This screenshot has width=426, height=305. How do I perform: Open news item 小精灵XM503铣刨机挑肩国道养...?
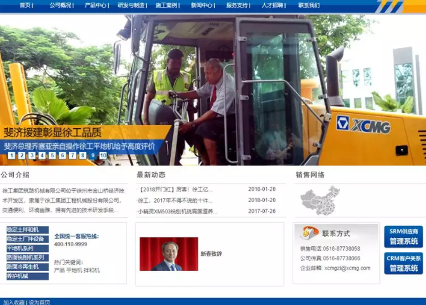[x=178, y=212]
